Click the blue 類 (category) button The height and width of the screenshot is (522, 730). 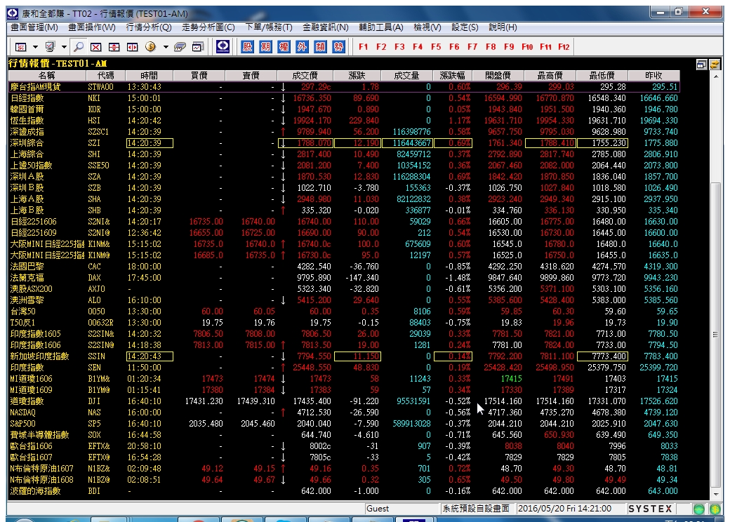pos(320,46)
